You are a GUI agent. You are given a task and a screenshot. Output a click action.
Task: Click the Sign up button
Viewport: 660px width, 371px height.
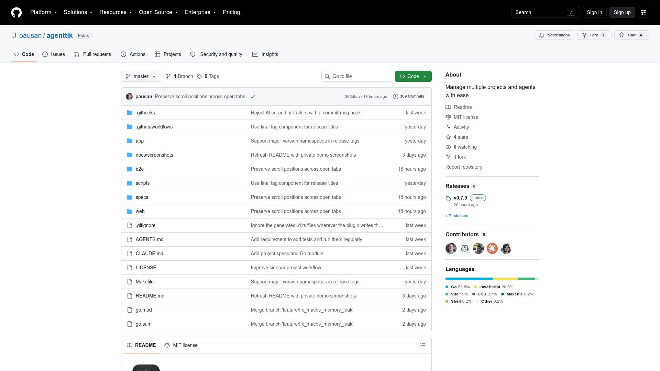pos(622,12)
